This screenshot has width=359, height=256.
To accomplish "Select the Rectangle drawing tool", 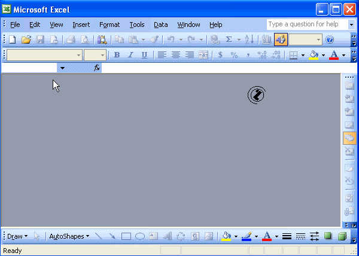I will point(126,236).
